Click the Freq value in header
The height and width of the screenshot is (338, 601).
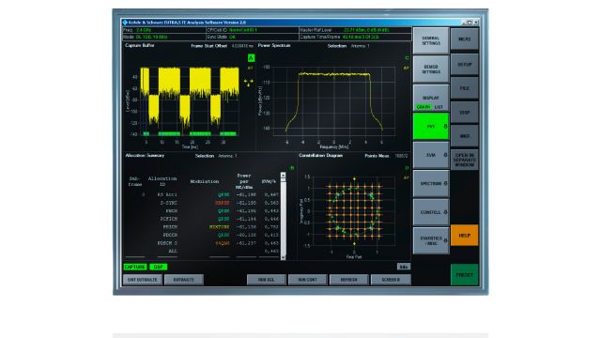pos(144,30)
